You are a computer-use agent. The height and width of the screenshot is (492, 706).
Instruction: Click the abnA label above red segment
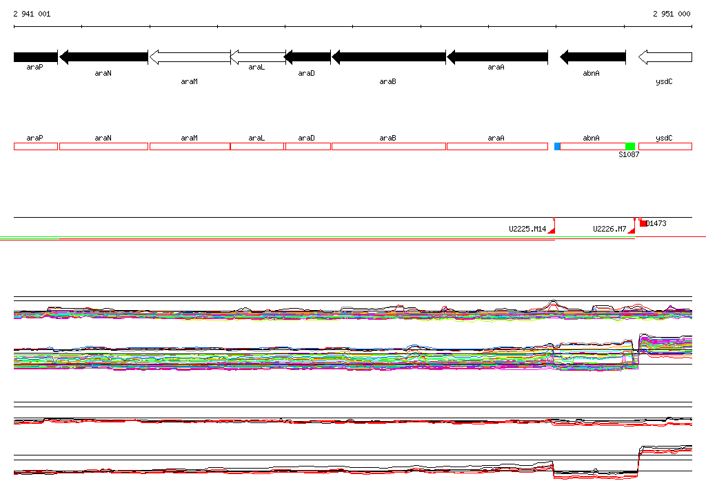click(x=591, y=139)
